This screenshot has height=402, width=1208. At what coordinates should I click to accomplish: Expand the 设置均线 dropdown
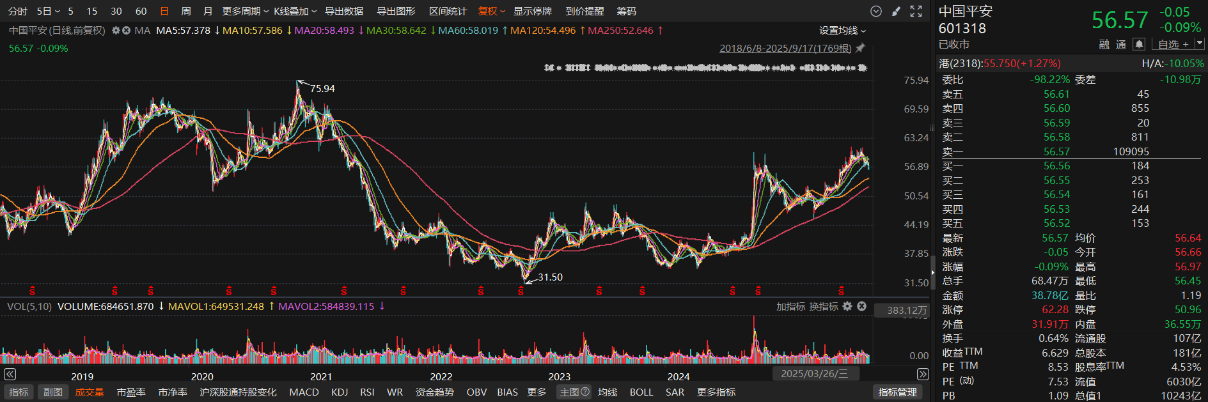843,31
